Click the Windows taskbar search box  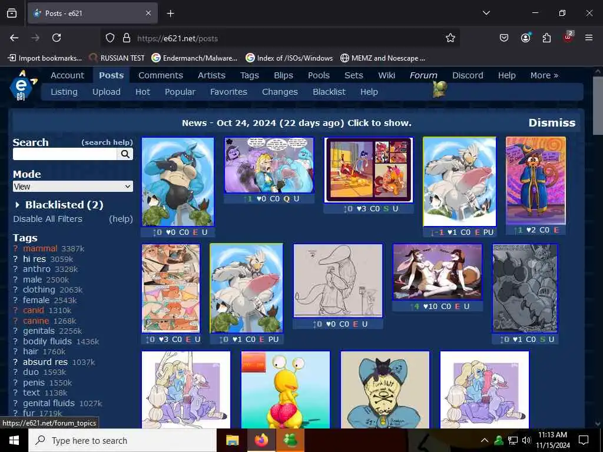[122, 440]
